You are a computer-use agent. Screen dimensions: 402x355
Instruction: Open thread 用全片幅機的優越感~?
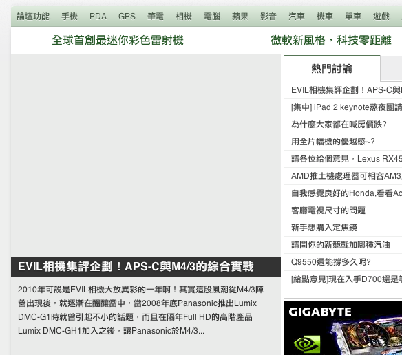333,142
